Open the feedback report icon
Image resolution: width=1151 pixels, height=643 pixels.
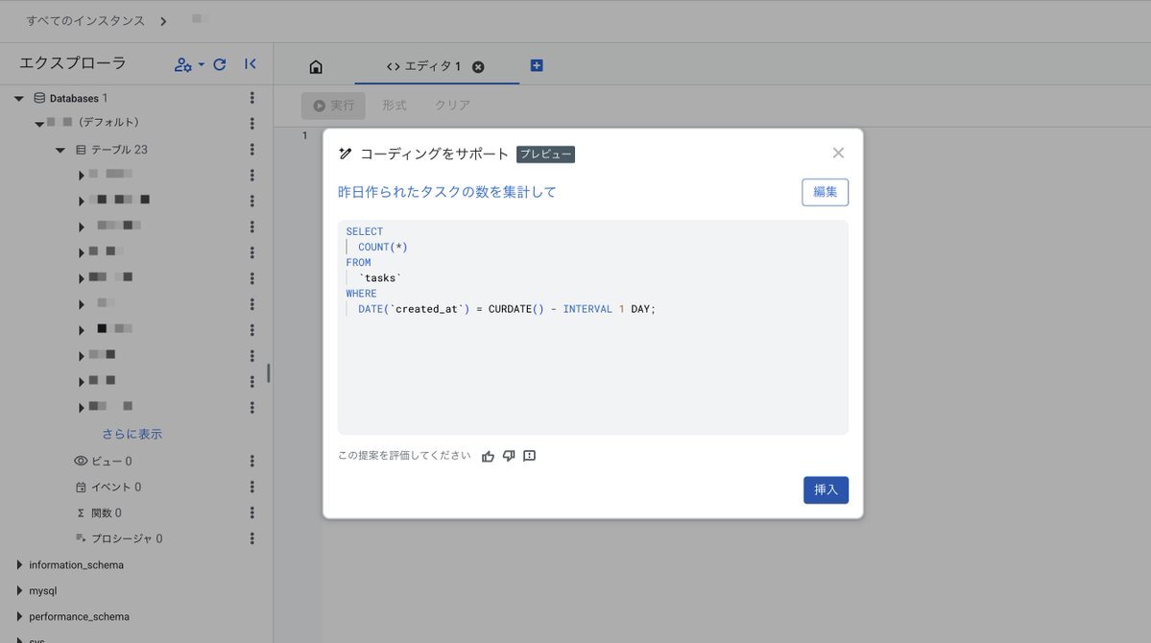coord(529,456)
